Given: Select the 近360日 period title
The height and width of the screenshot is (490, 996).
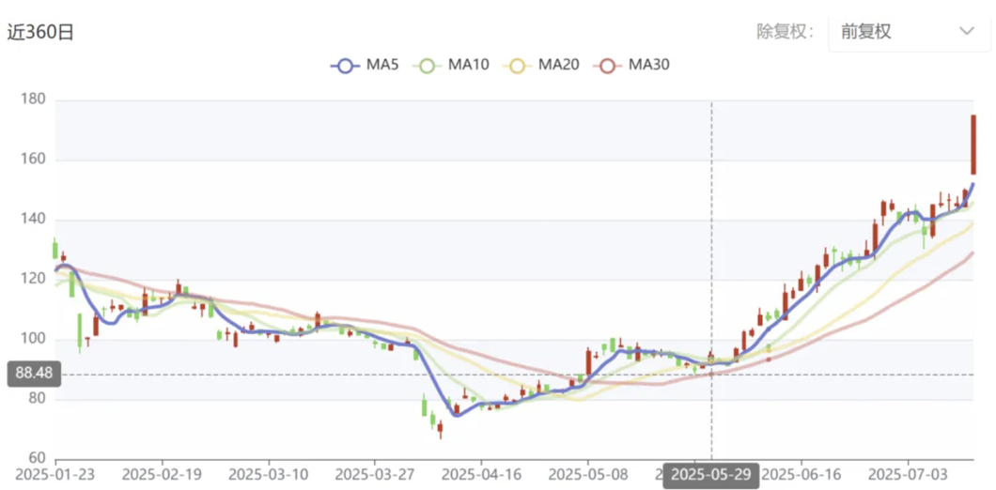Looking at the screenshot, I should (40, 32).
